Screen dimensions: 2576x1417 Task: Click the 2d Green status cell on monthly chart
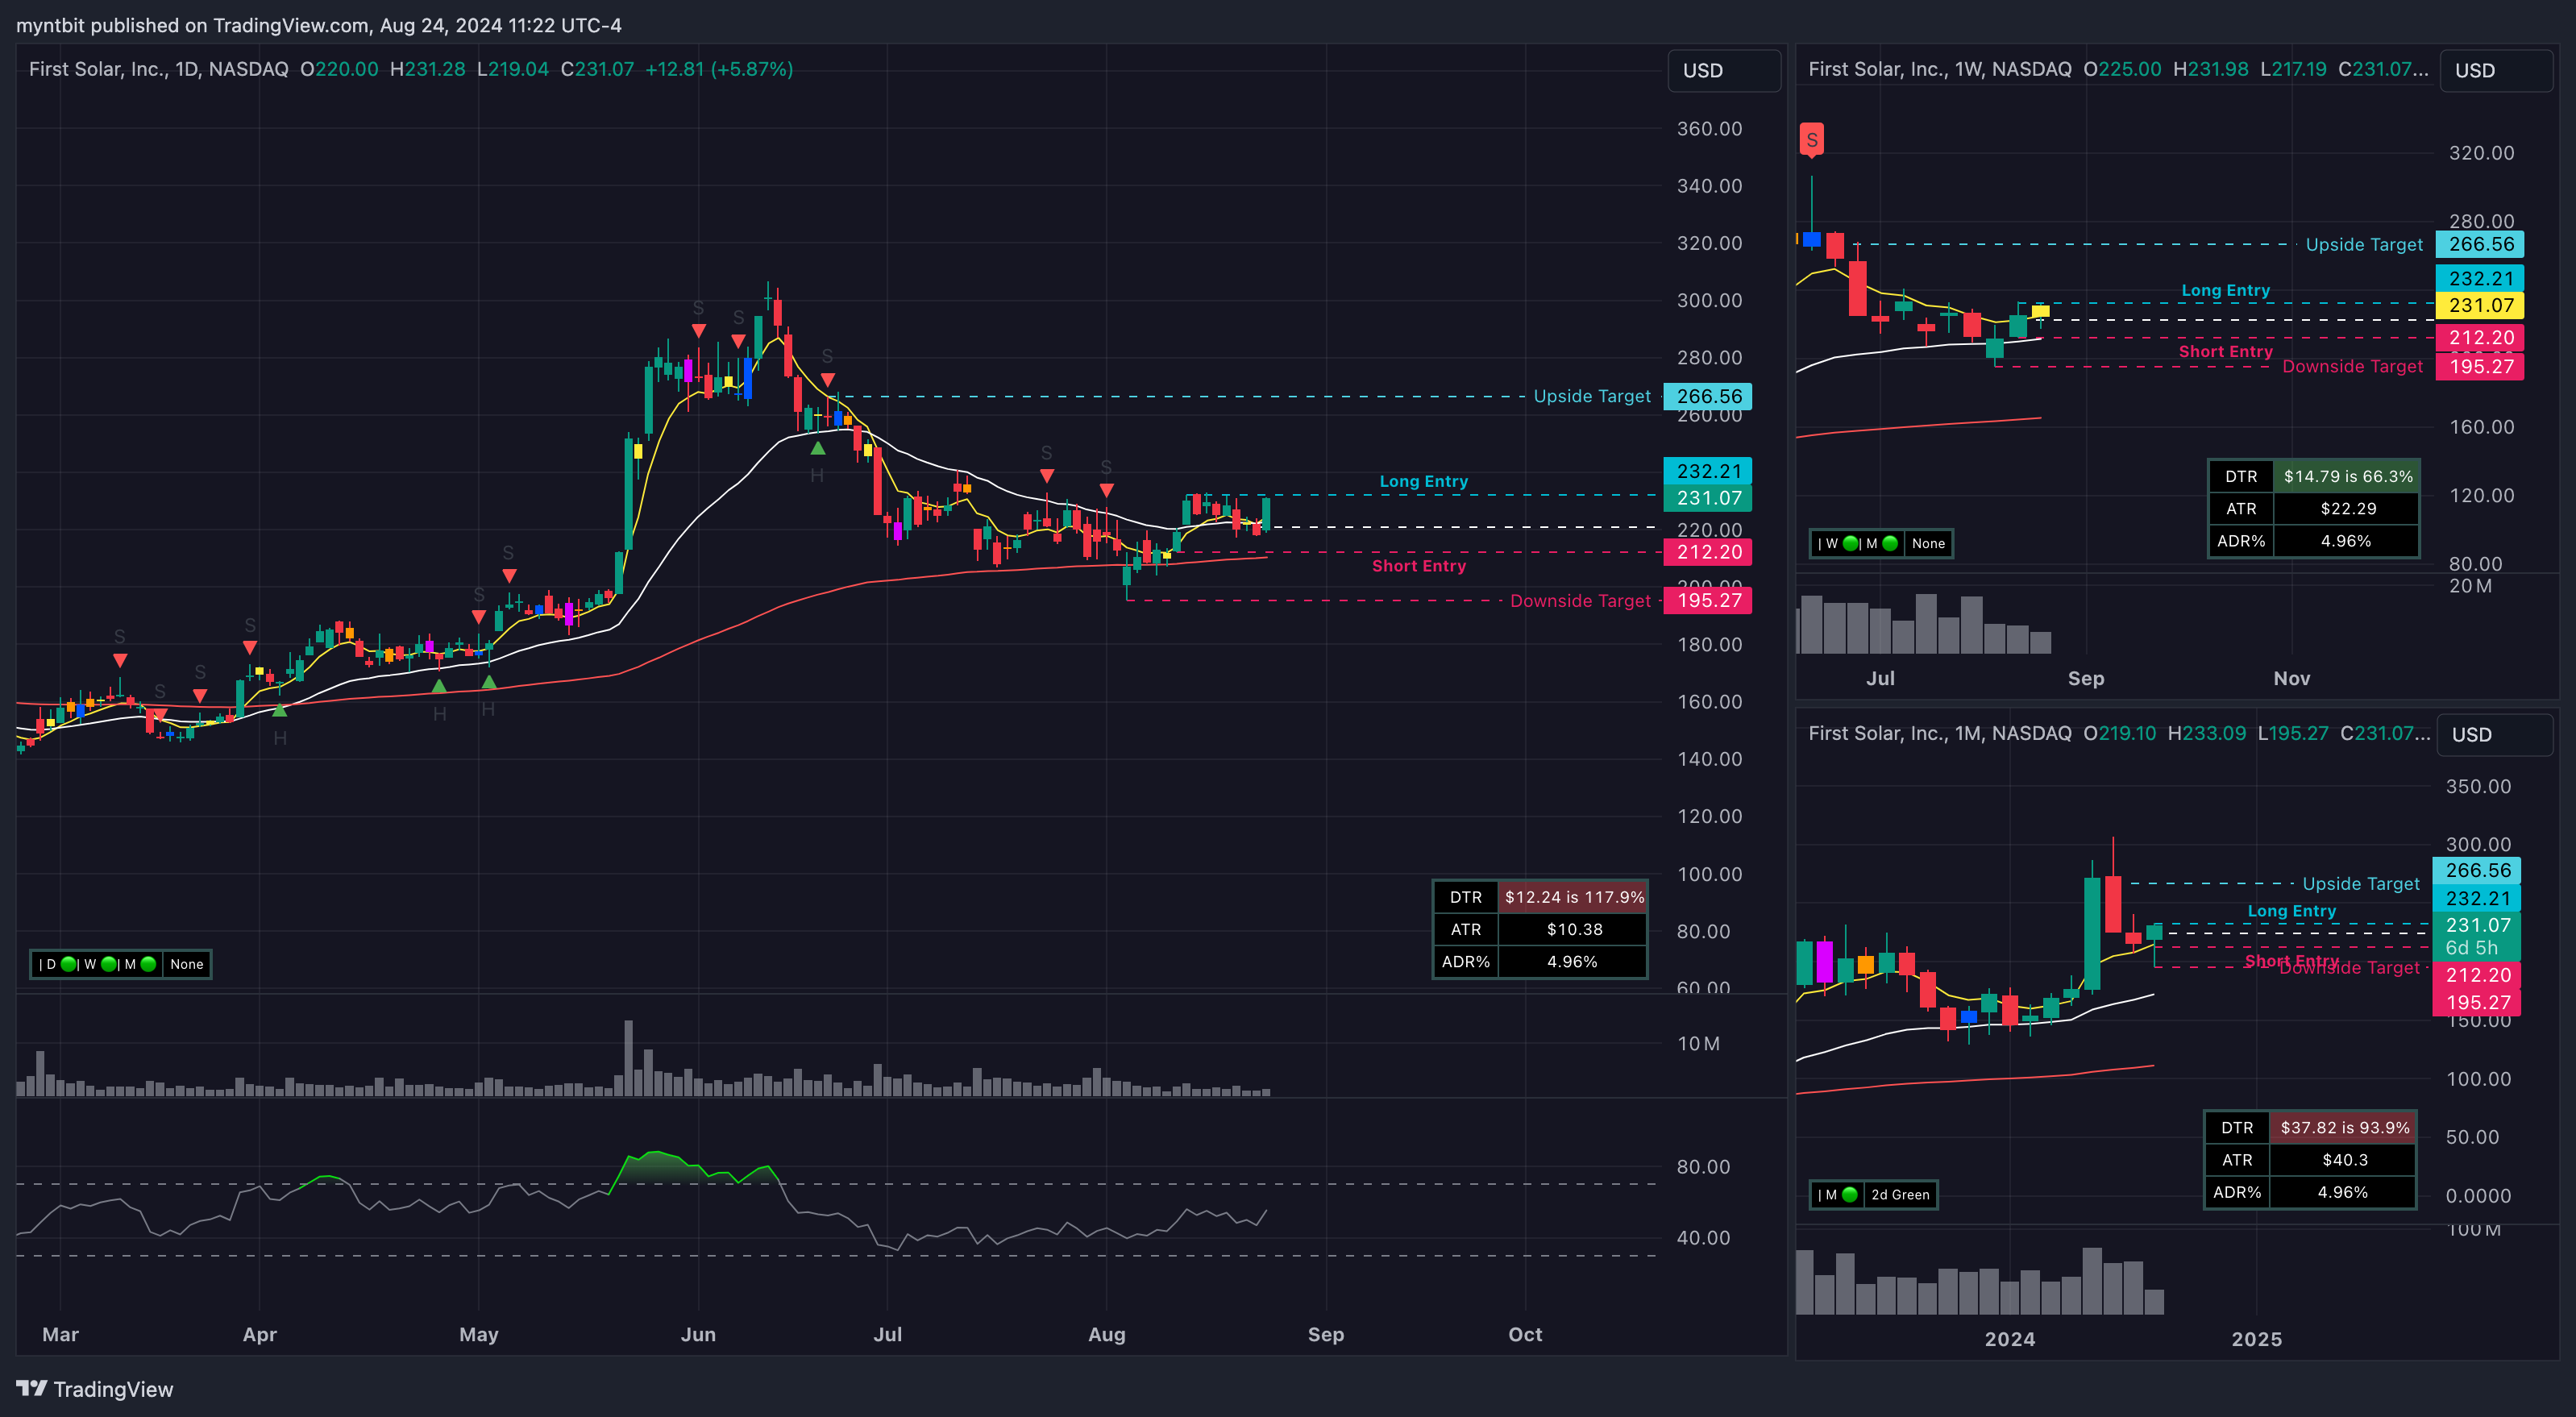click(1900, 1194)
